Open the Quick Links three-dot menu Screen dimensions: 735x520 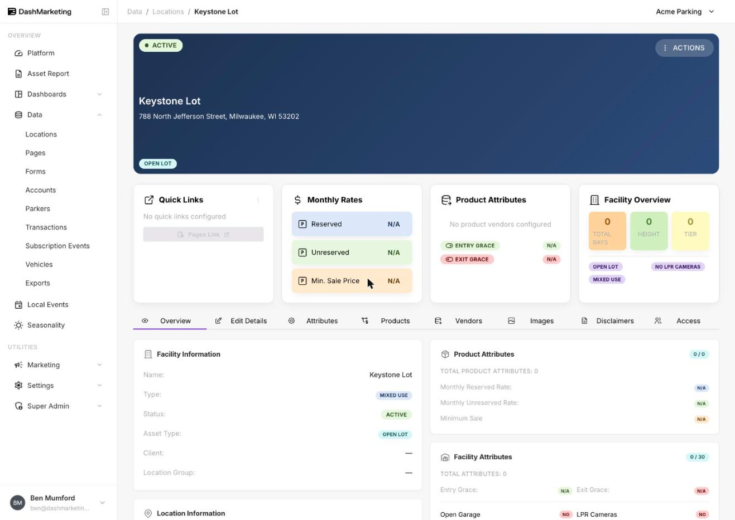pyautogui.click(x=258, y=200)
